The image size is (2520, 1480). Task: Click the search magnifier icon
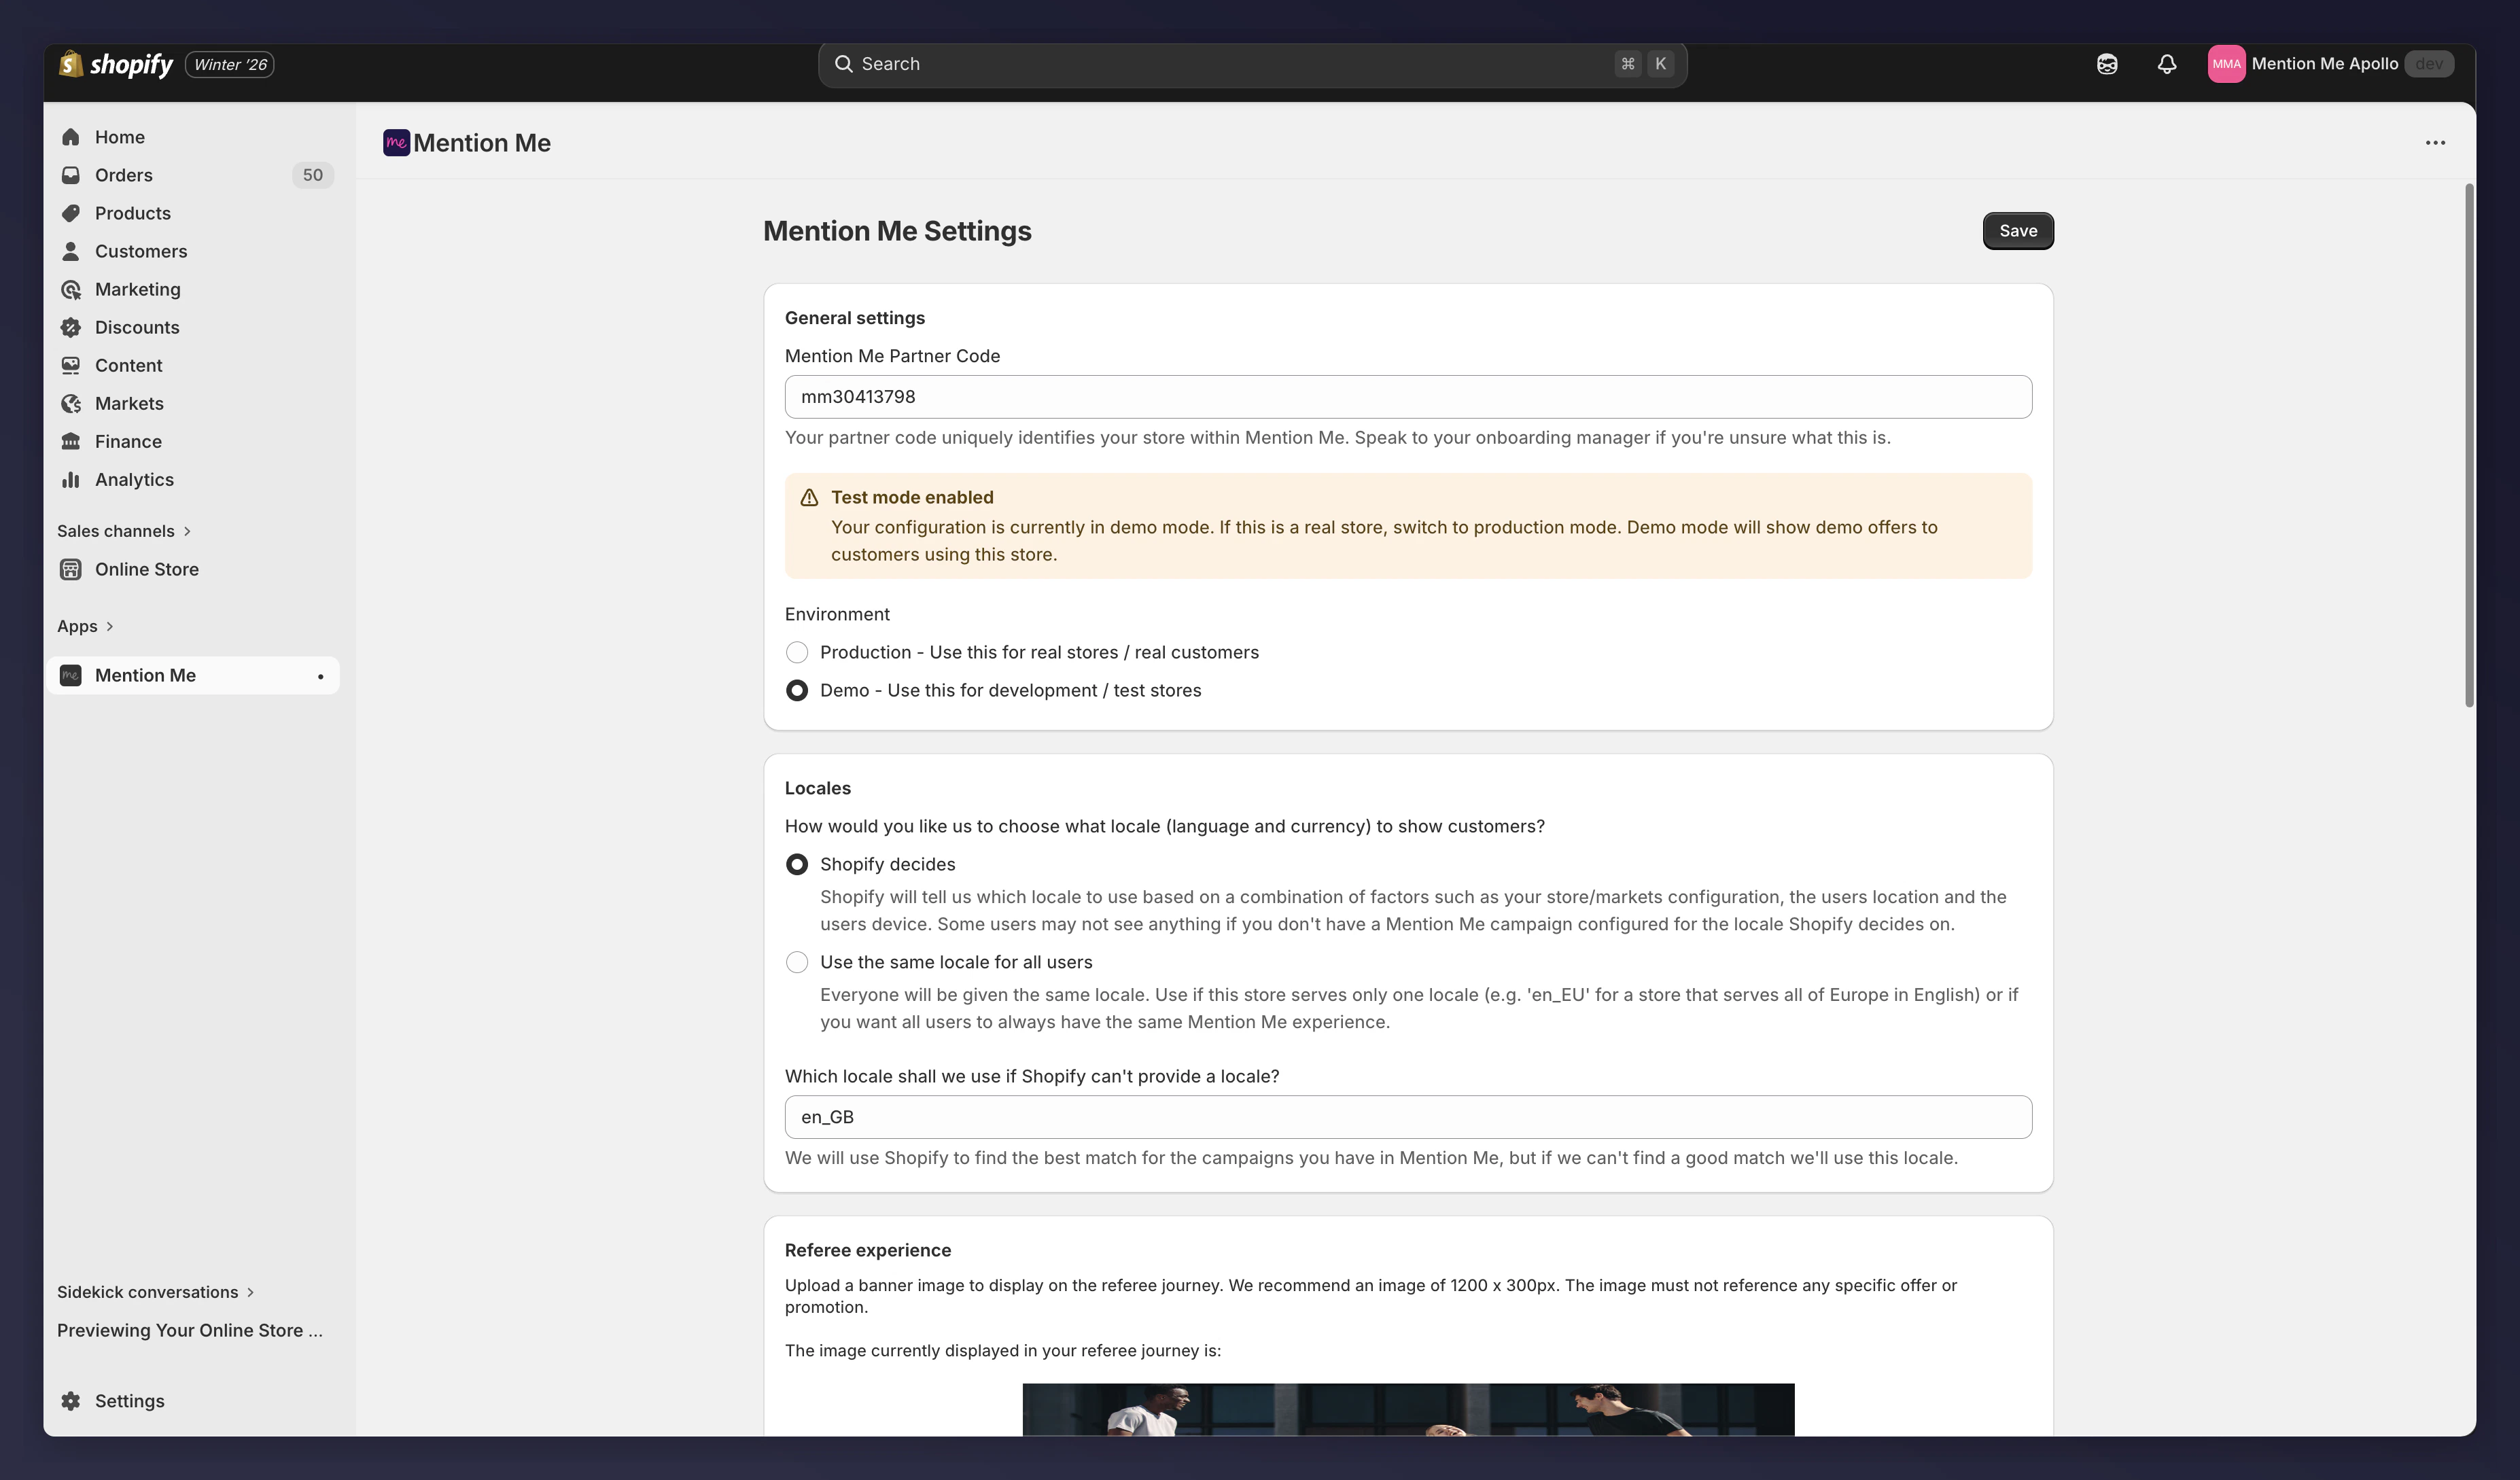(844, 64)
